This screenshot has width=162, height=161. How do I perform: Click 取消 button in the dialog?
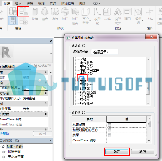pos(142,151)
